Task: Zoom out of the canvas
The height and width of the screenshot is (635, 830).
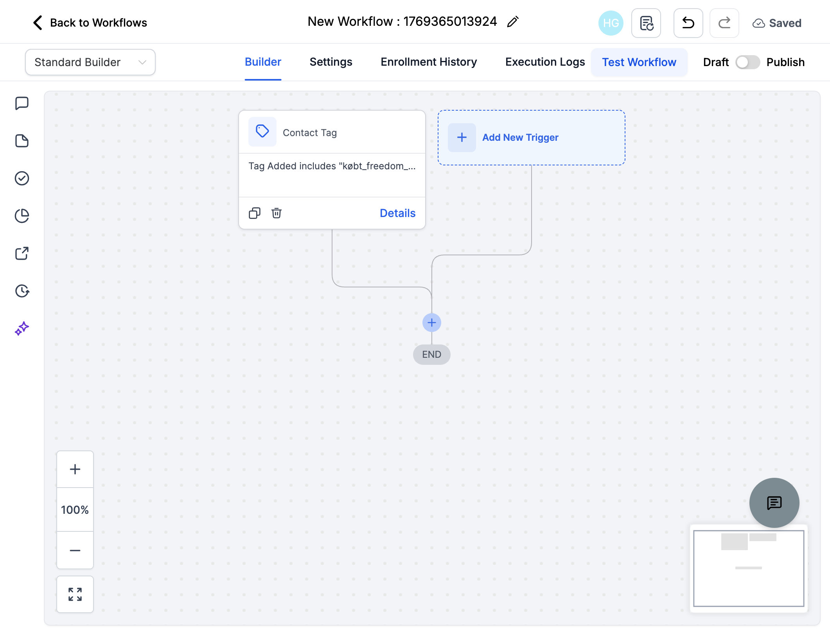Action: [75, 550]
